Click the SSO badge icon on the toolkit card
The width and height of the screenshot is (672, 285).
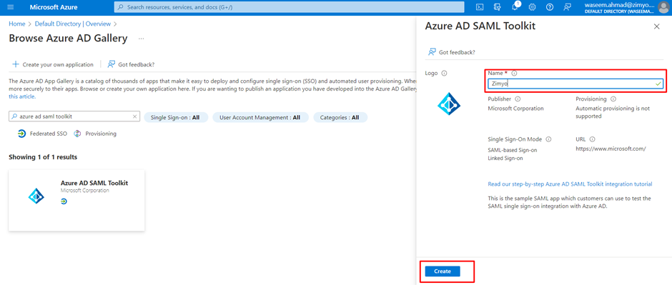click(64, 201)
